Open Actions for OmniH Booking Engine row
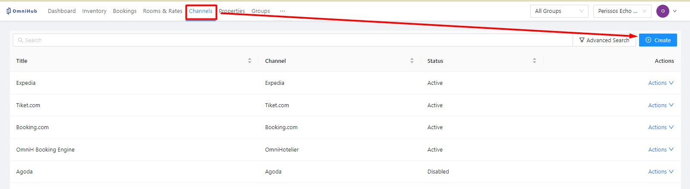This screenshot has width=690, height=189. click(661, 150)
